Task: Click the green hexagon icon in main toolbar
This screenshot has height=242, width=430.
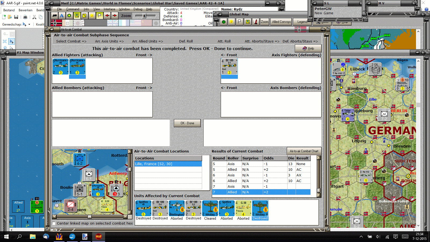Action: 69,16
